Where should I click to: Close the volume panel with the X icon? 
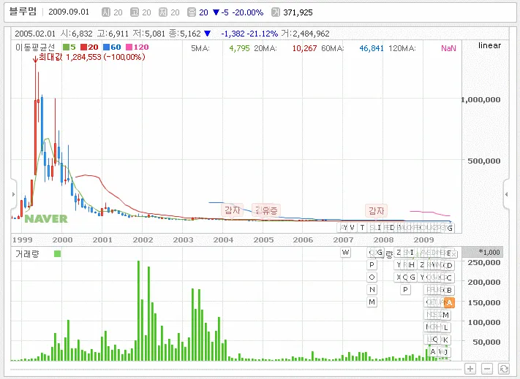pos(452,253)
